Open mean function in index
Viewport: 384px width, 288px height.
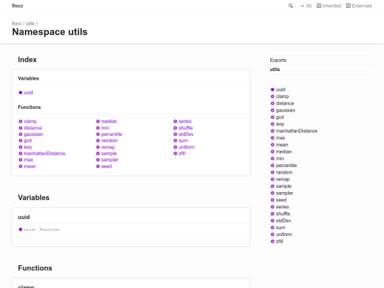(30, 166)
